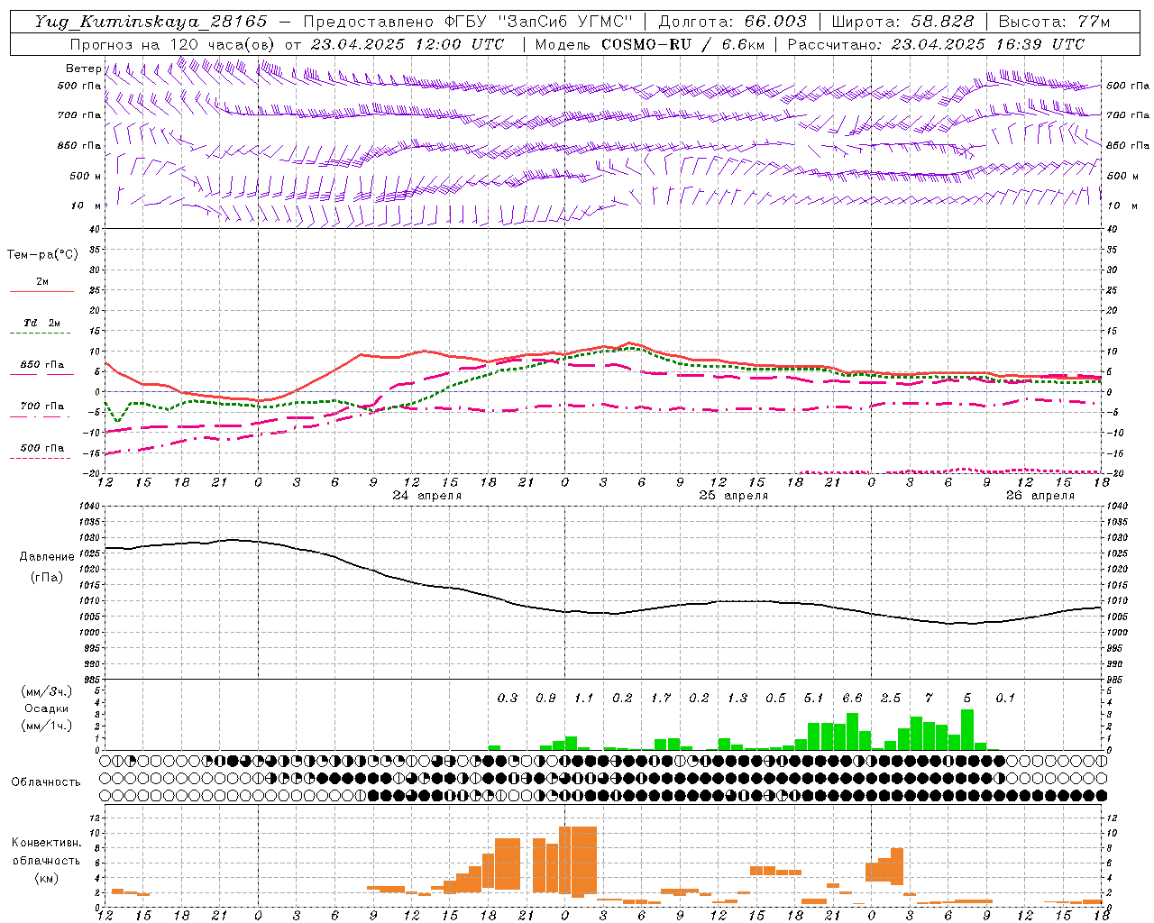Select the provider text ФГБУ "ЗапСиб УГМС"

538,22
